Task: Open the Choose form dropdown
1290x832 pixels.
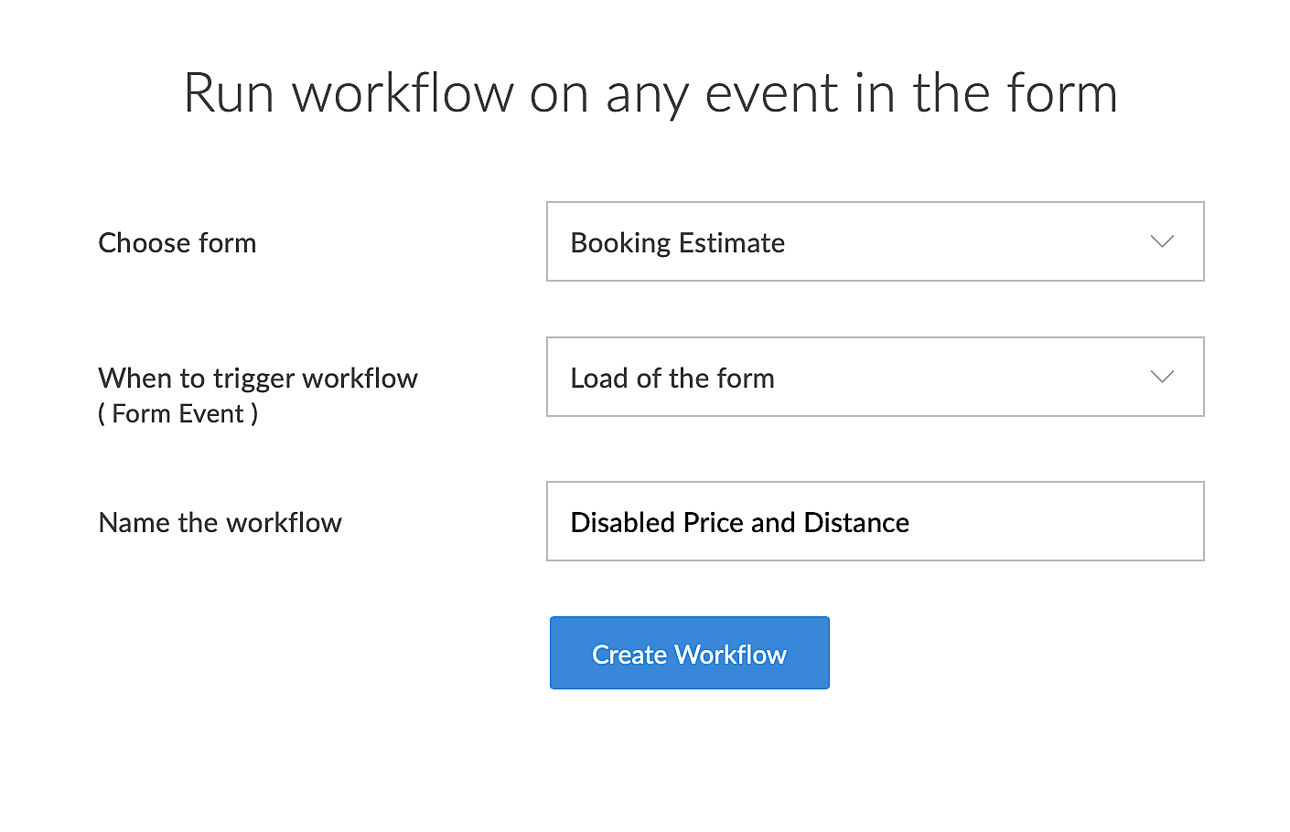Action: (x=874, y=241)
